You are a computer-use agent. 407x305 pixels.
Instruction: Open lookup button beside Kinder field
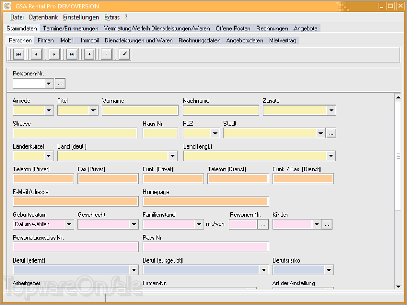[x=327, y=224]
